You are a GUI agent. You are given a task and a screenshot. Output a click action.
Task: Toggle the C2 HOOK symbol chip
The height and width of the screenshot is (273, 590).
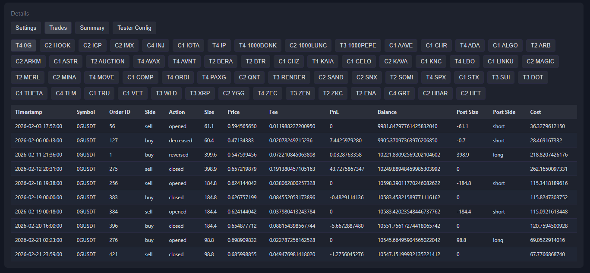tap(57, 45)
